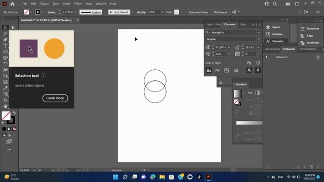Switch to the 3D and Materials tab

point(308,49)
